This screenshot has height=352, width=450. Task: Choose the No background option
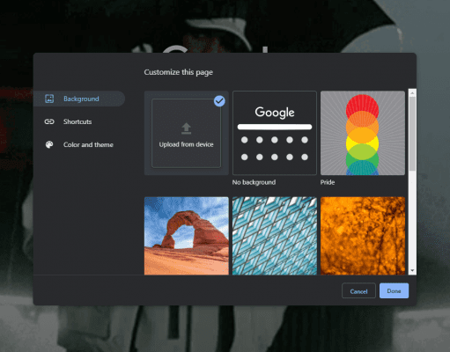(275, 133)
